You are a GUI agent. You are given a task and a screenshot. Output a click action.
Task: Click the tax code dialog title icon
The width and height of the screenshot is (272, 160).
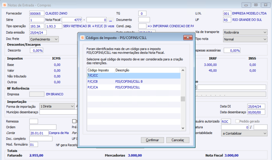(83, 38)
